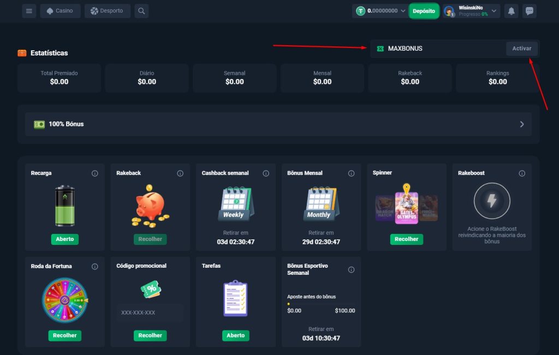Viewport: 559px width, 355px height.
Task: Select the Diário statistic card
Action: point(147,78)
